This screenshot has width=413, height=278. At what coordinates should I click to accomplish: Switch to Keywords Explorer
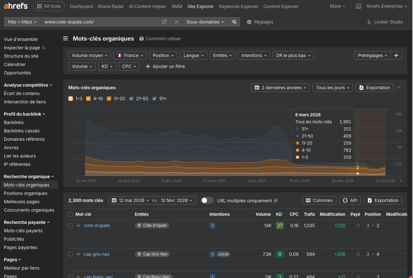point(239,6)
